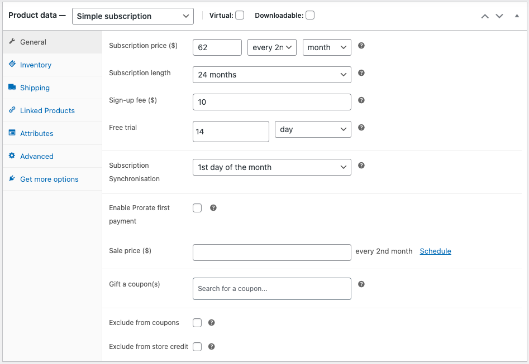
Task: Toggle the Virtual checkbox
Action: (240, 15)
